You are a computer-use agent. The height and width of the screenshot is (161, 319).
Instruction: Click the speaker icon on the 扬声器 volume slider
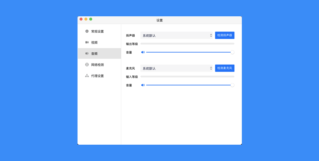point(143,52)
